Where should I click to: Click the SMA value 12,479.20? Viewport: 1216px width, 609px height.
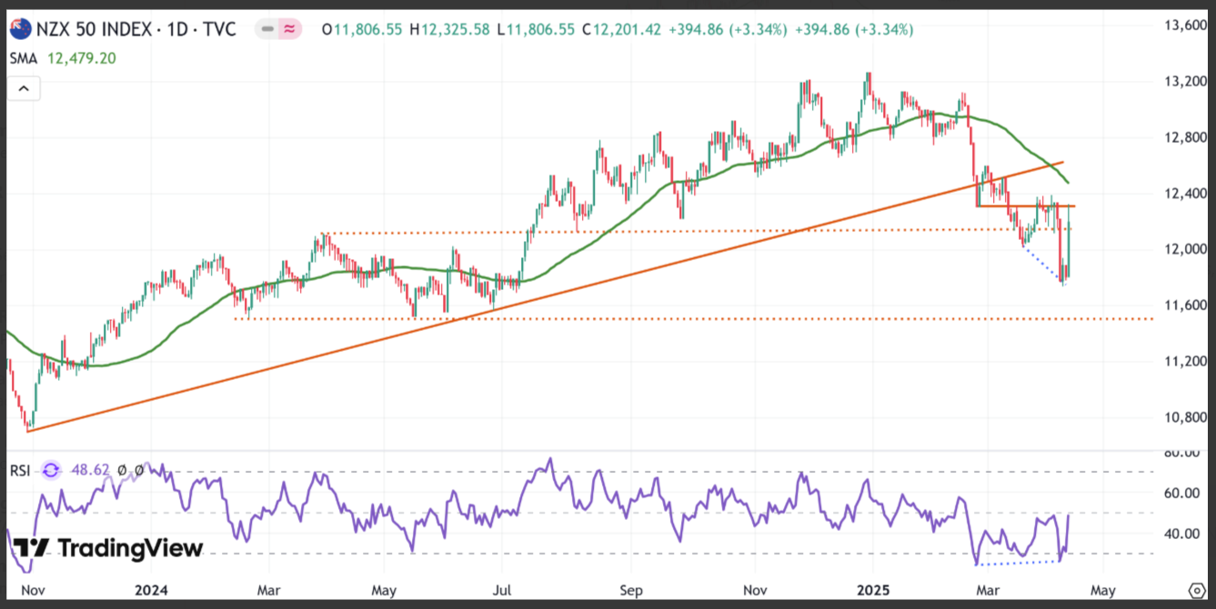tap(84, 58)
